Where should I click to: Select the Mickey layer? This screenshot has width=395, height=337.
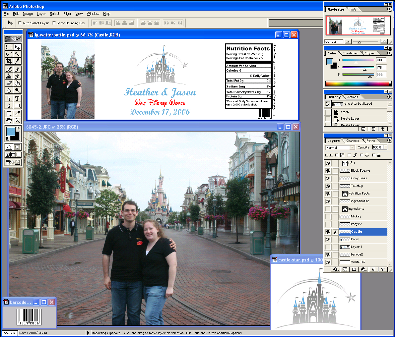click(x=356, y=216)
